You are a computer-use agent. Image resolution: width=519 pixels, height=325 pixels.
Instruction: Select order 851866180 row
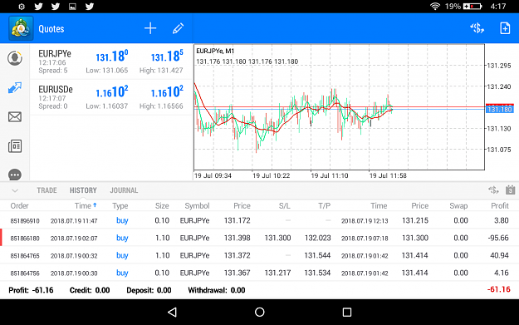(259, 238)
